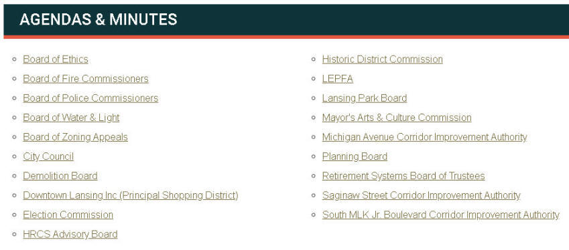Open the City Council link

(48, 156)
